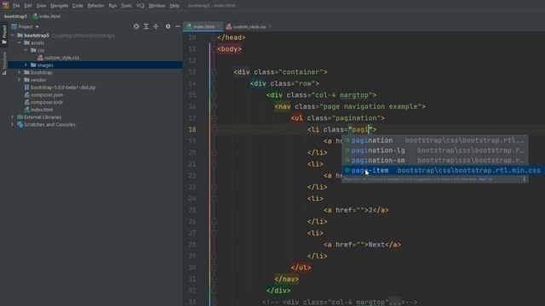Viewport: 545px width, 306px height.
Task: Click the pagination-lg suggestion icon
Action: point(347,150)
